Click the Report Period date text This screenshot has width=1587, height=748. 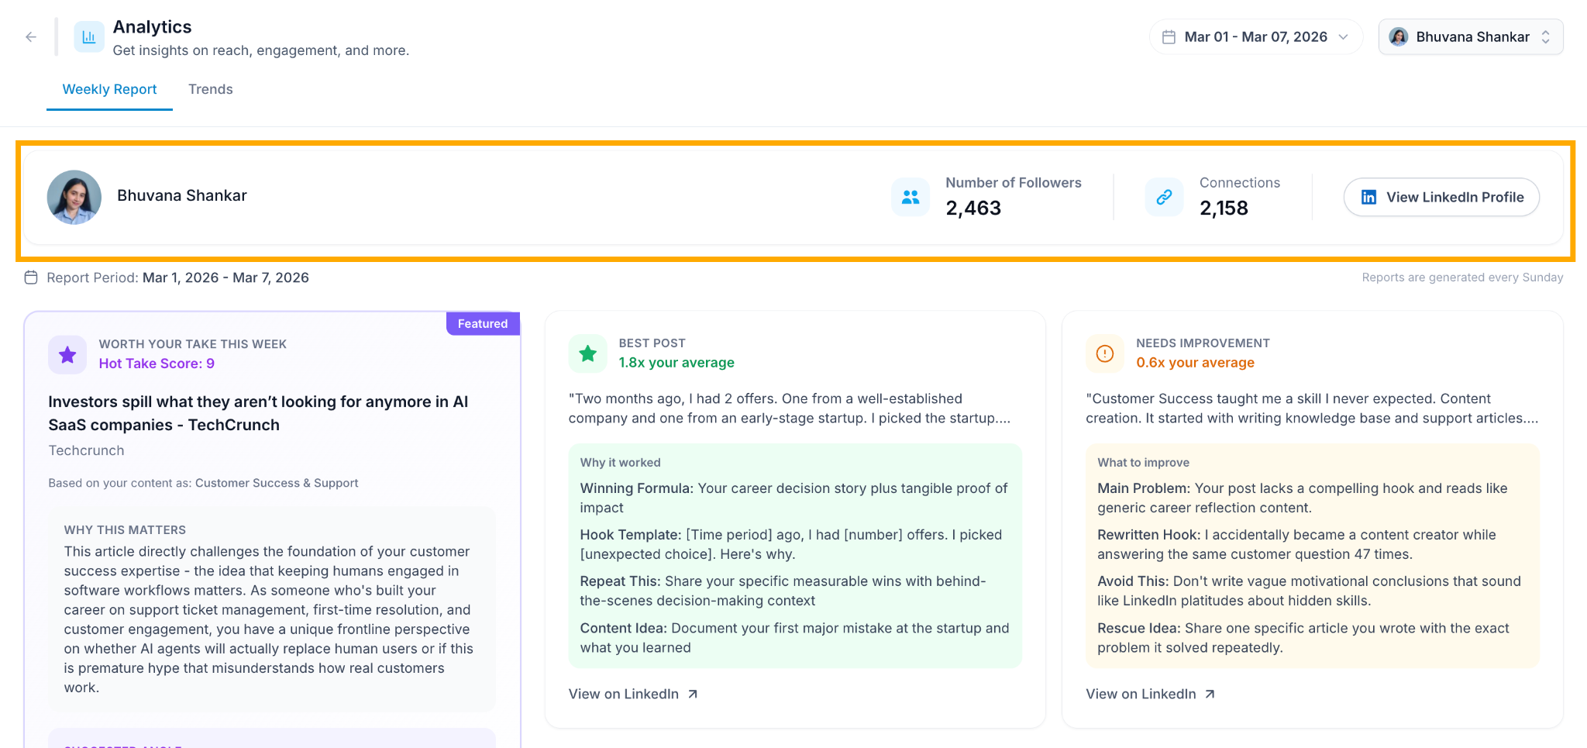[x=225, y=277]
